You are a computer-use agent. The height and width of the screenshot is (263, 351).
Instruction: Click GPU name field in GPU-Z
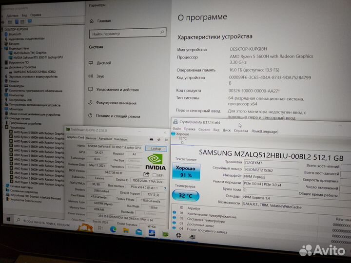(115, 147)
